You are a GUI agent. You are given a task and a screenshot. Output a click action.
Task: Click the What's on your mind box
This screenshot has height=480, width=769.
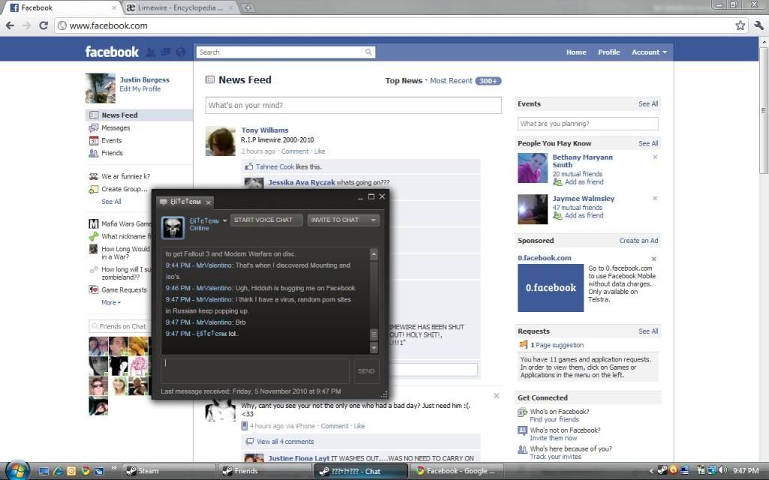[x=353, y=105]
